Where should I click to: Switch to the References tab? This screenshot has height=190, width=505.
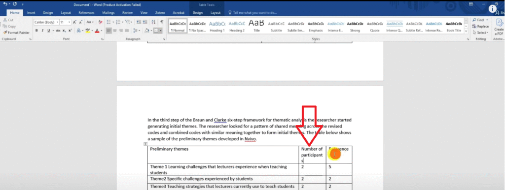pos(86,13)
